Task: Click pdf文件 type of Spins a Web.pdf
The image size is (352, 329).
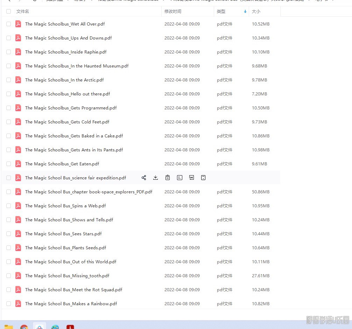Action: pyautogui.click(x=225, y=206)
